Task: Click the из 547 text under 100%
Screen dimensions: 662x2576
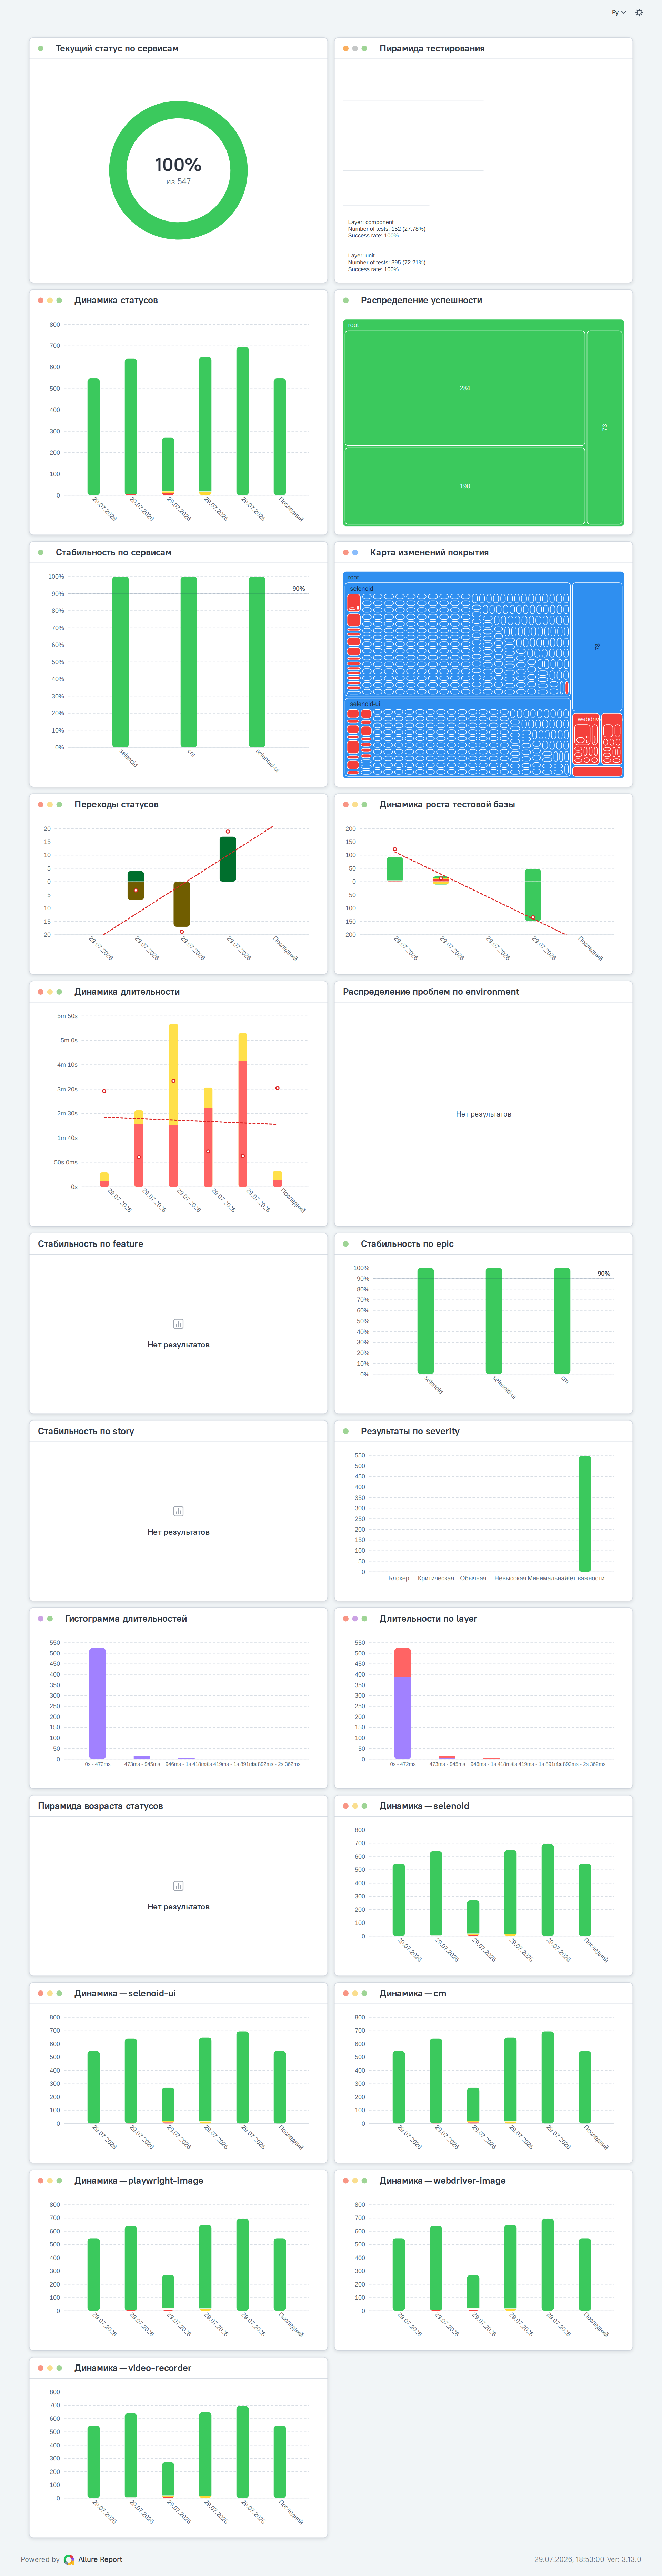Action: [x=178, y=182]
